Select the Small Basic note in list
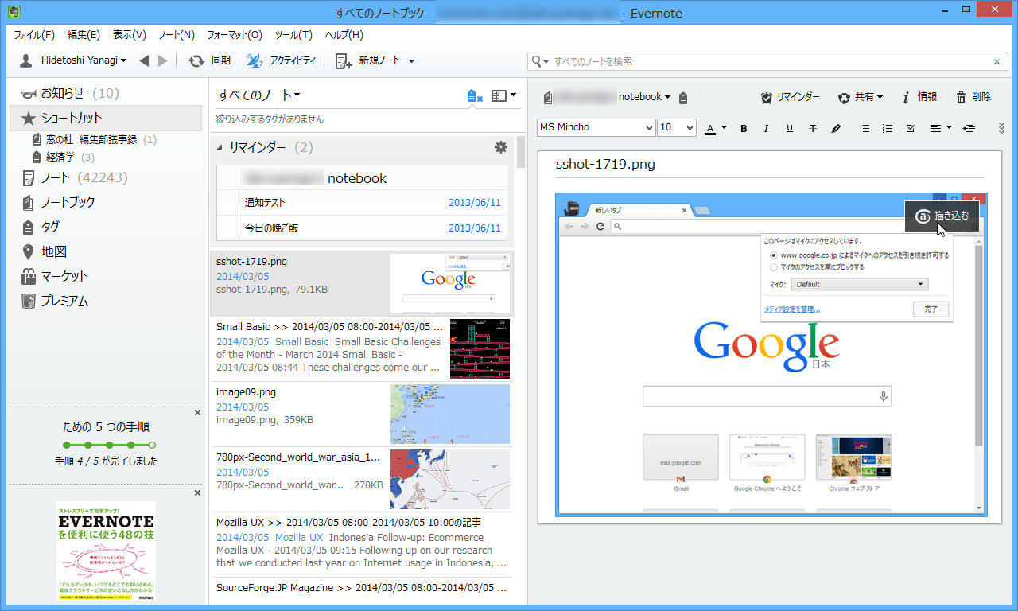The width and height of the screenshot is (1018, 611). (x=362, y=348)
